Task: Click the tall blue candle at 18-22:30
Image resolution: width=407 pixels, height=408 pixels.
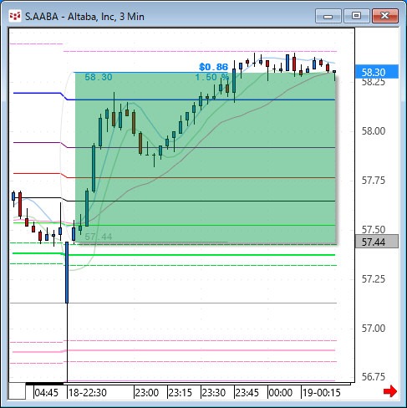Action: (x=67, y=273)
